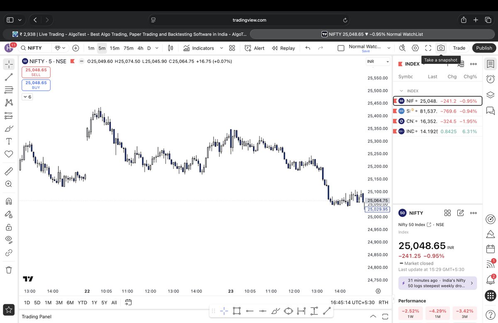Enter fullscreen mode icon
This screenshot has height=323, width=498.
[428, 48]
